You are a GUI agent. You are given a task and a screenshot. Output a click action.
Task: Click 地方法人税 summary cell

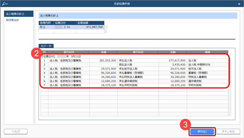(x=208, y=69)
